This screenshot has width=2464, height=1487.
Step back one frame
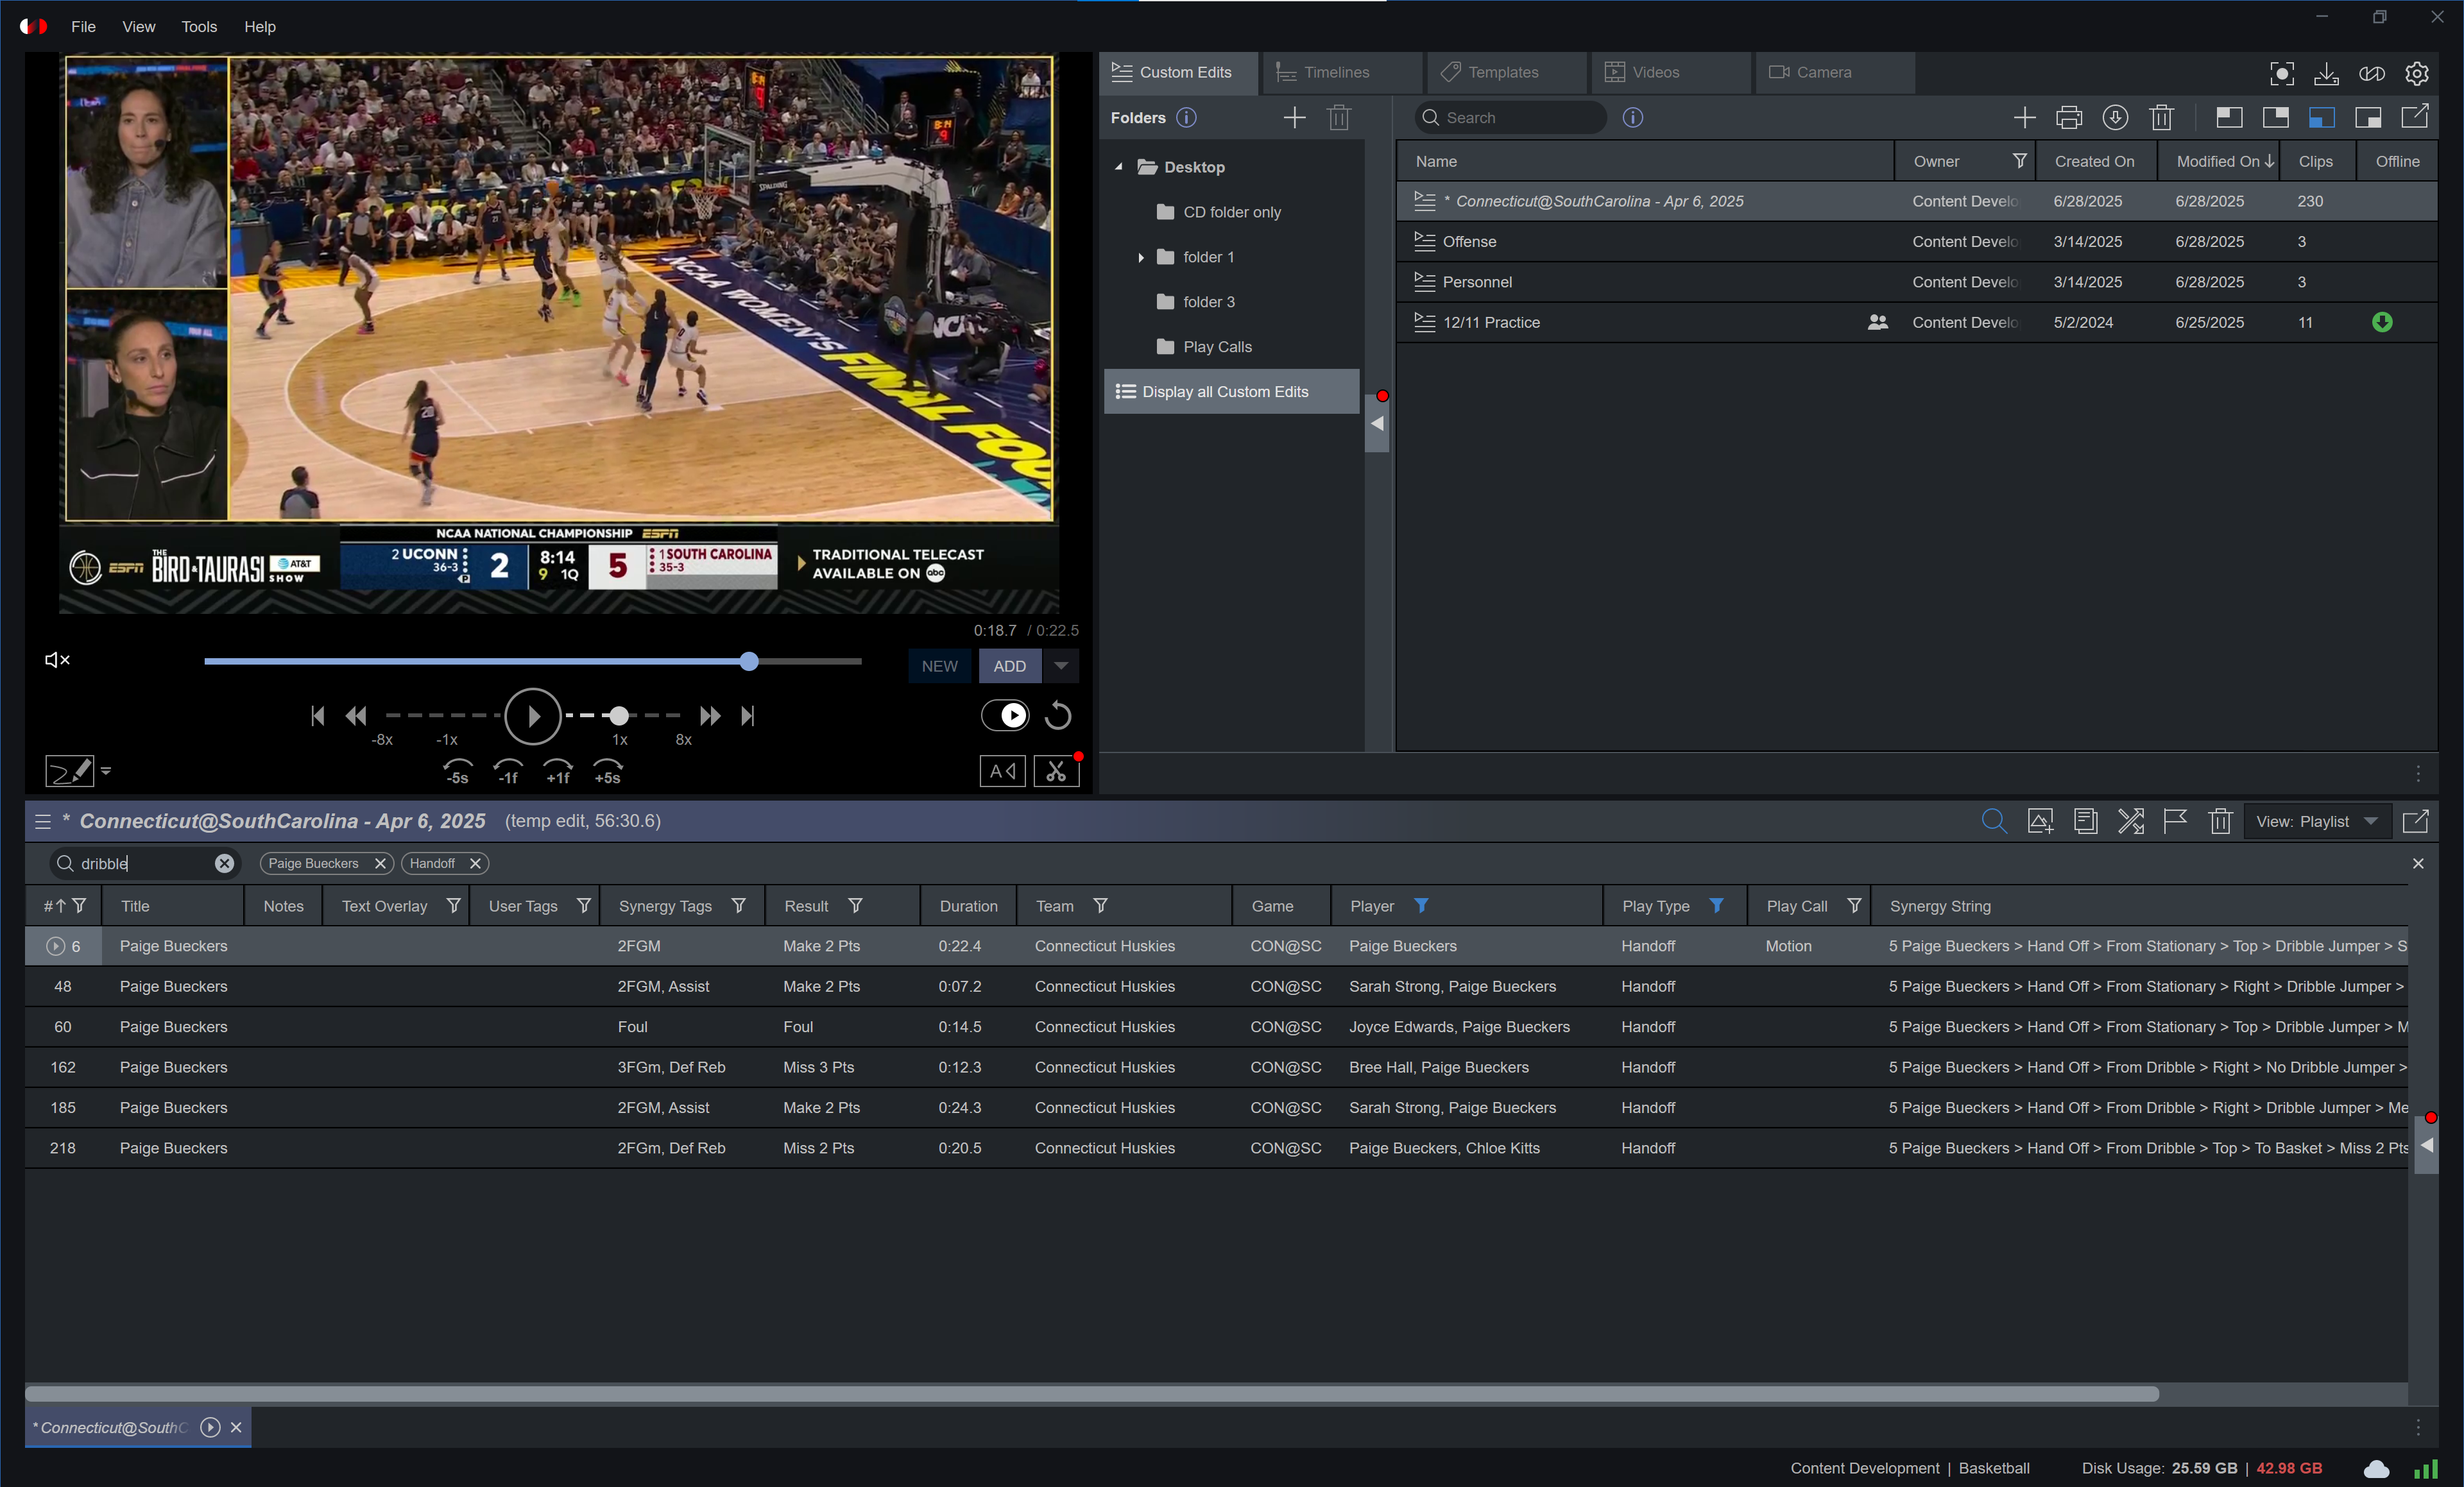508,771
